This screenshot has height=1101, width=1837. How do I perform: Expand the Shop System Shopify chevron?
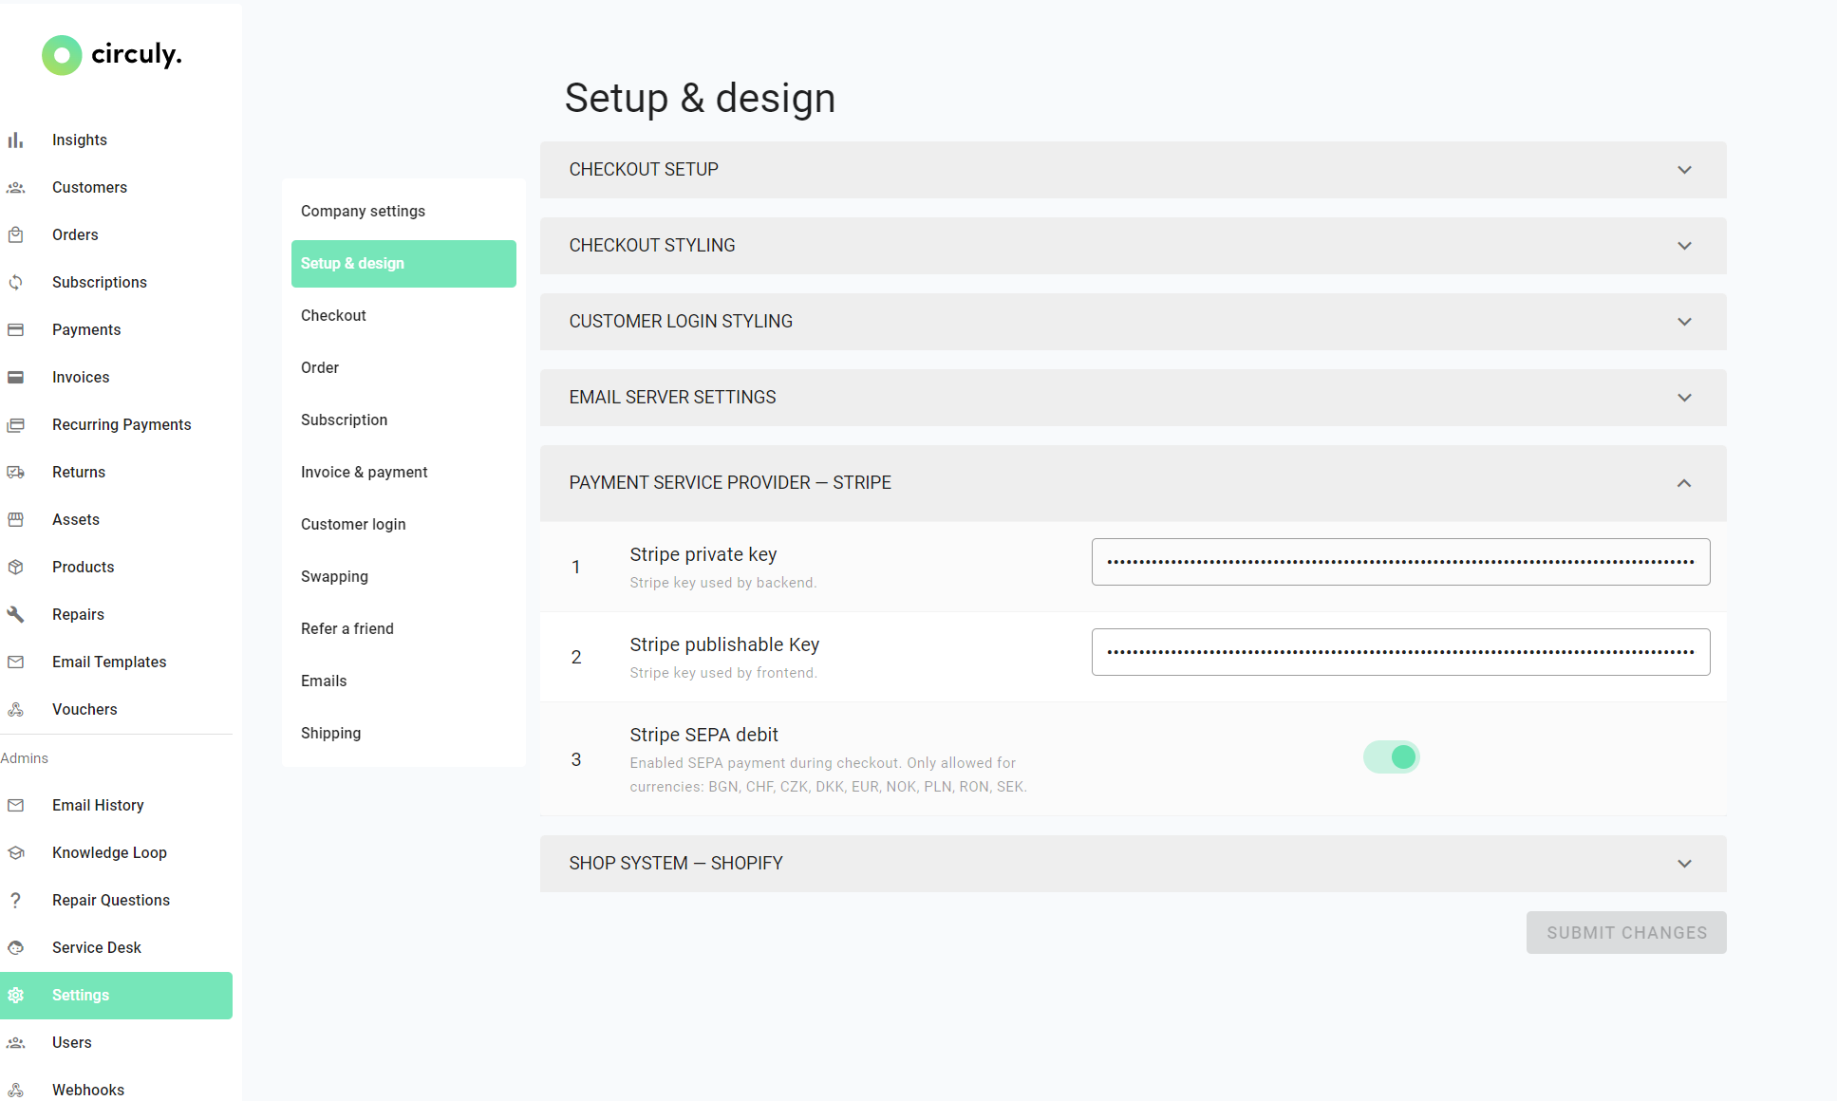tap(1684, 864)
